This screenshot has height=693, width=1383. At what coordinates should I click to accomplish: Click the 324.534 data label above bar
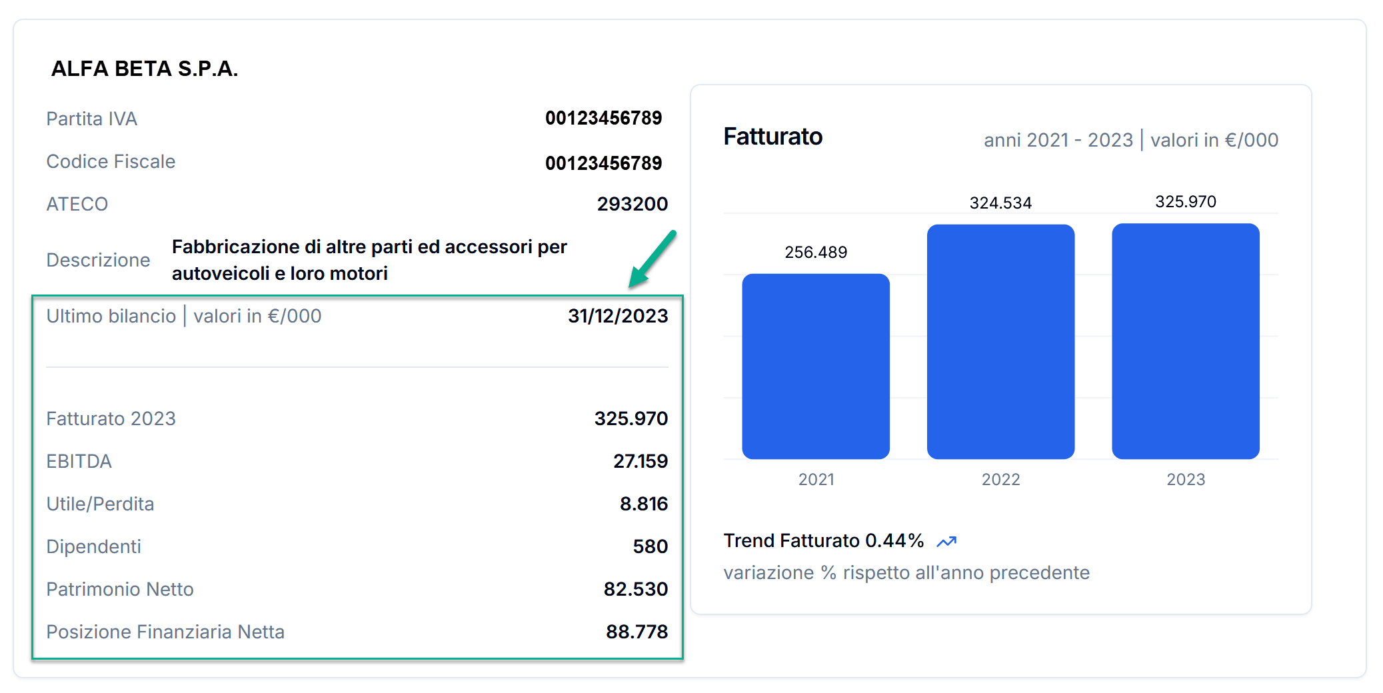pyautogui.click(x=1000, y=203)
